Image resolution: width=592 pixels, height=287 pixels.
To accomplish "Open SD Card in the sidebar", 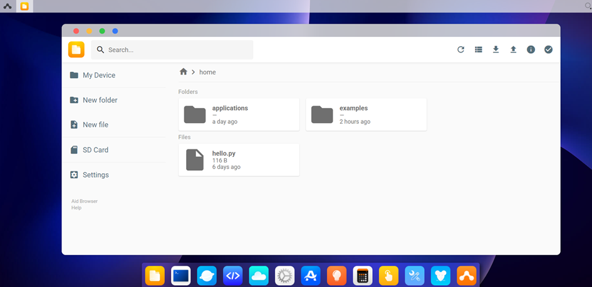I will point(113,150).
